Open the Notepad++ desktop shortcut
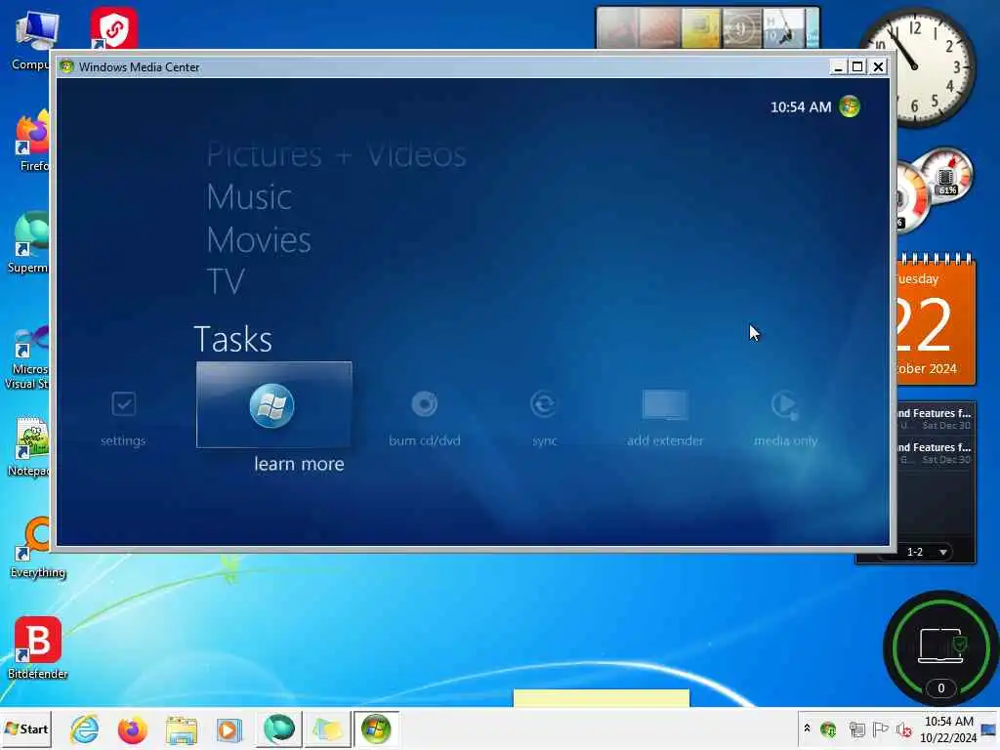This screenshot has width=1000, height=750. pyautogui.click(x=28, y=446)
